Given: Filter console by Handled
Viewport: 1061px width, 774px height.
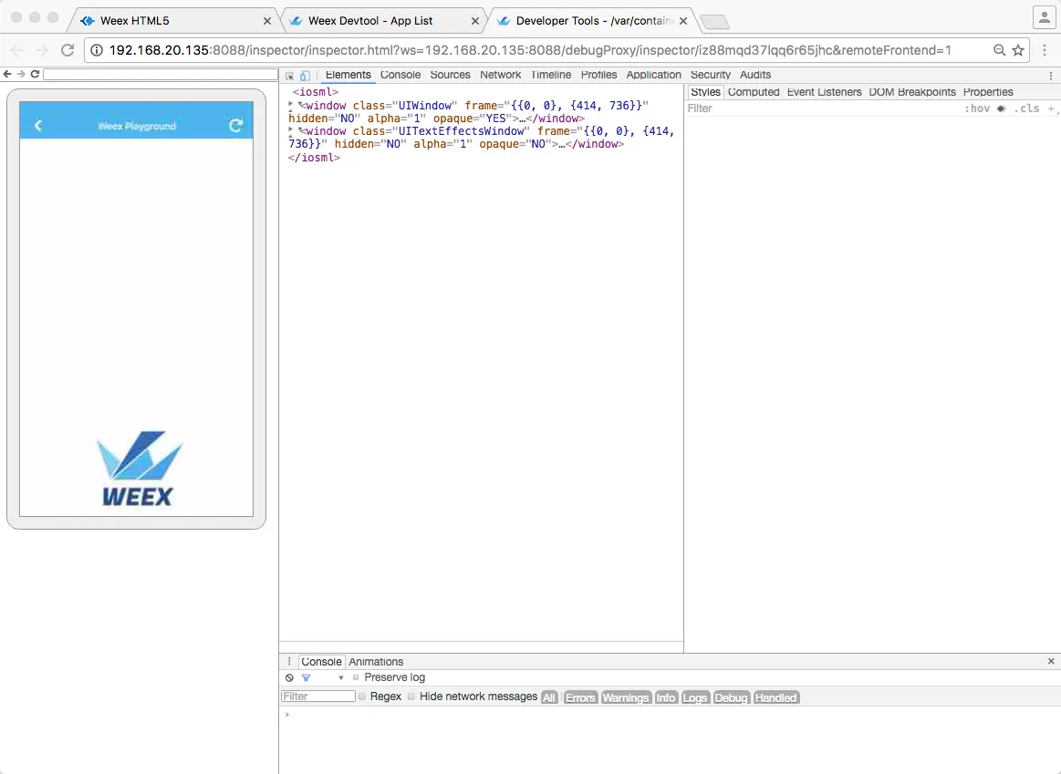Looking at the screenshot, I should [x=776, y=697].
